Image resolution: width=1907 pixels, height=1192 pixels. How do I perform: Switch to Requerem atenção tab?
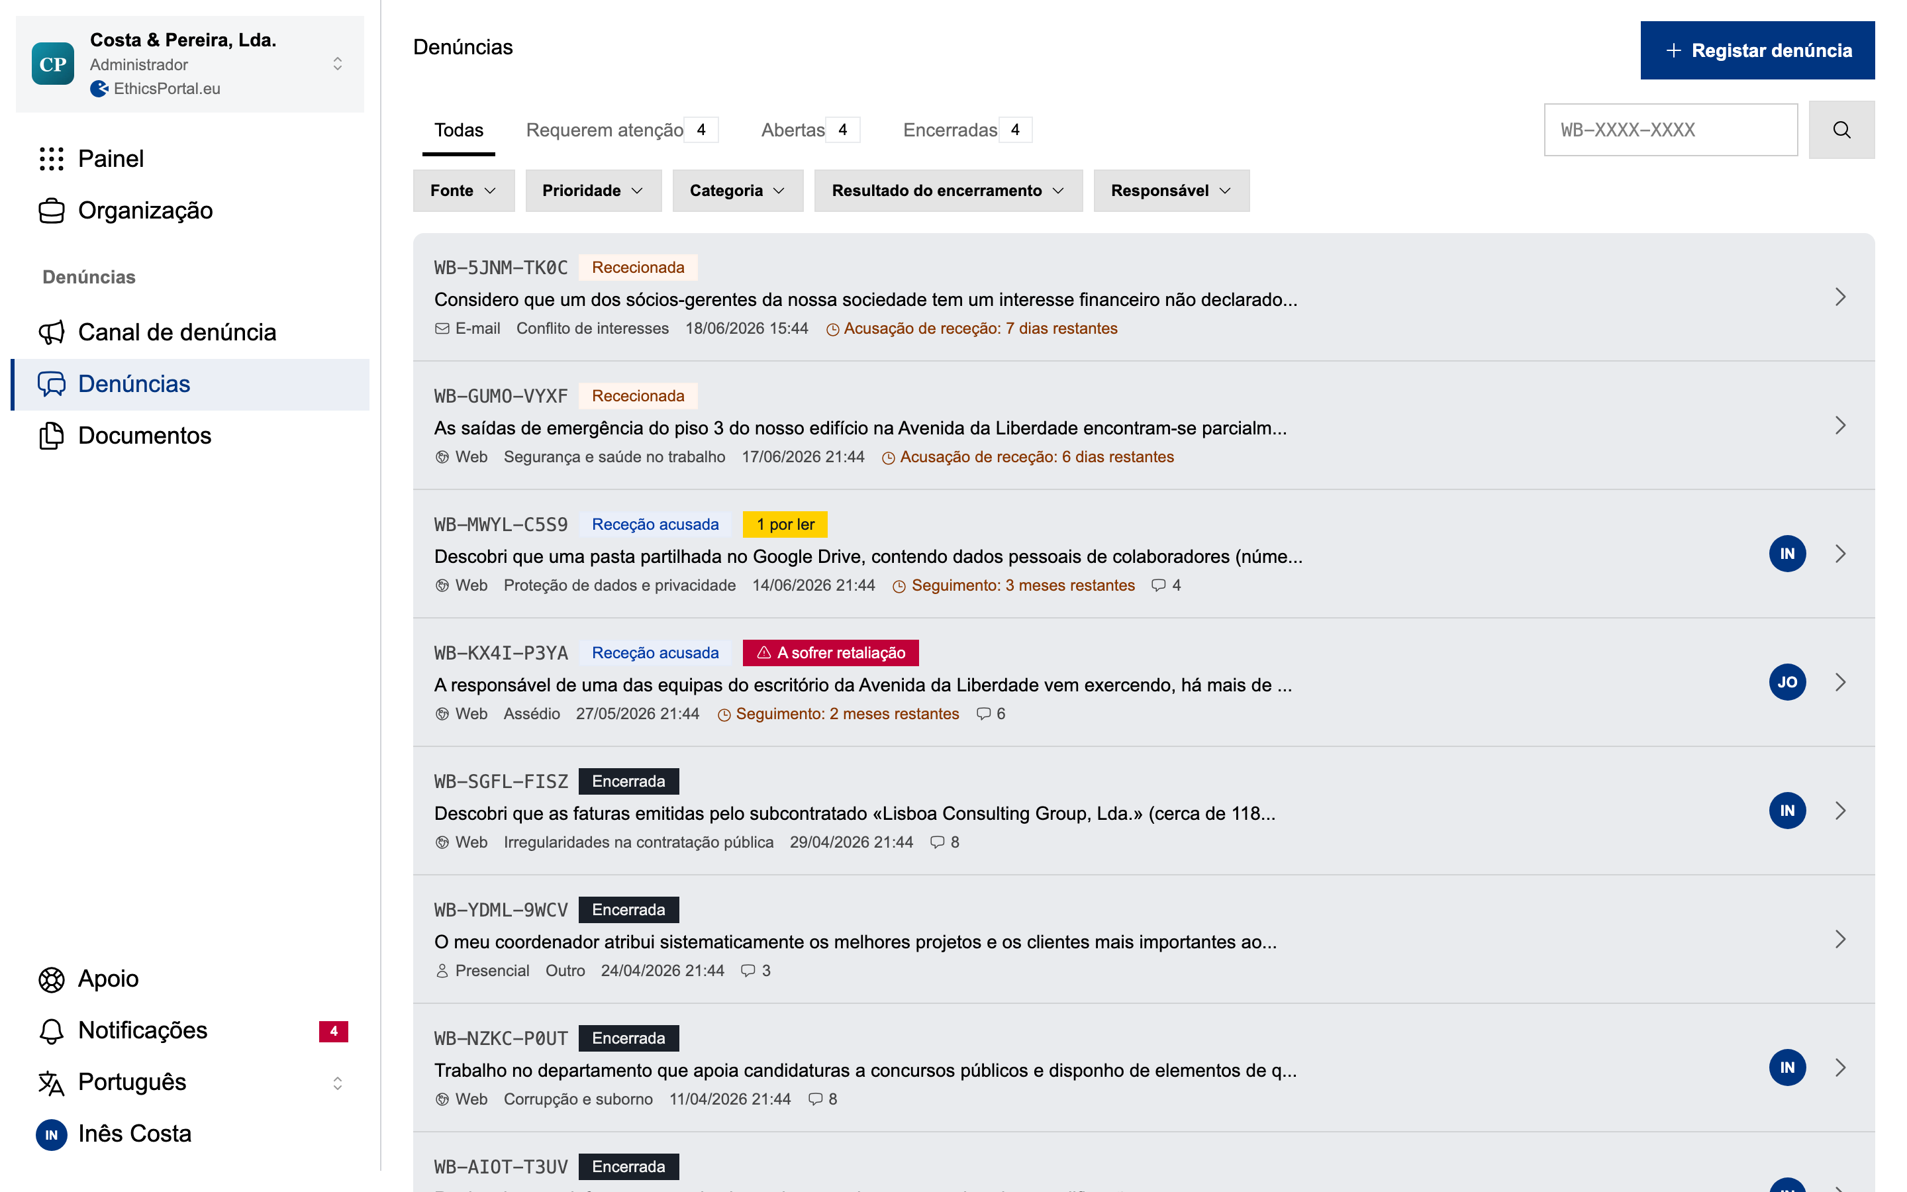click(x=621, y=130)
